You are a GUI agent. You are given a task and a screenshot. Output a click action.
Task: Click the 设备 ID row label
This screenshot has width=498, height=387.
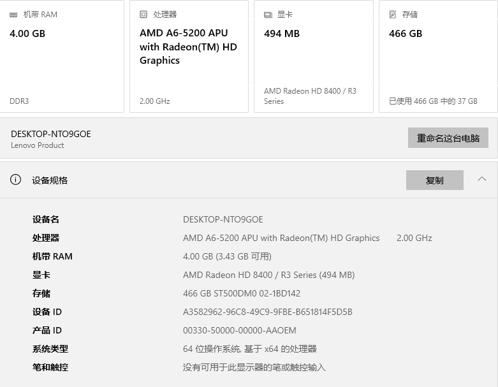click(x=47, y=312)
